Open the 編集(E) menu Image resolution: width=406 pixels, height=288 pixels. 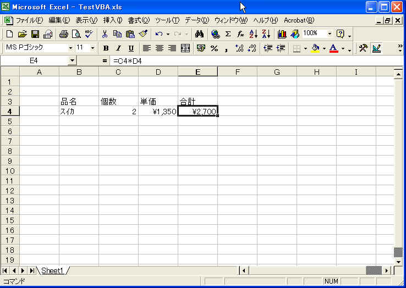coord(59,20)
